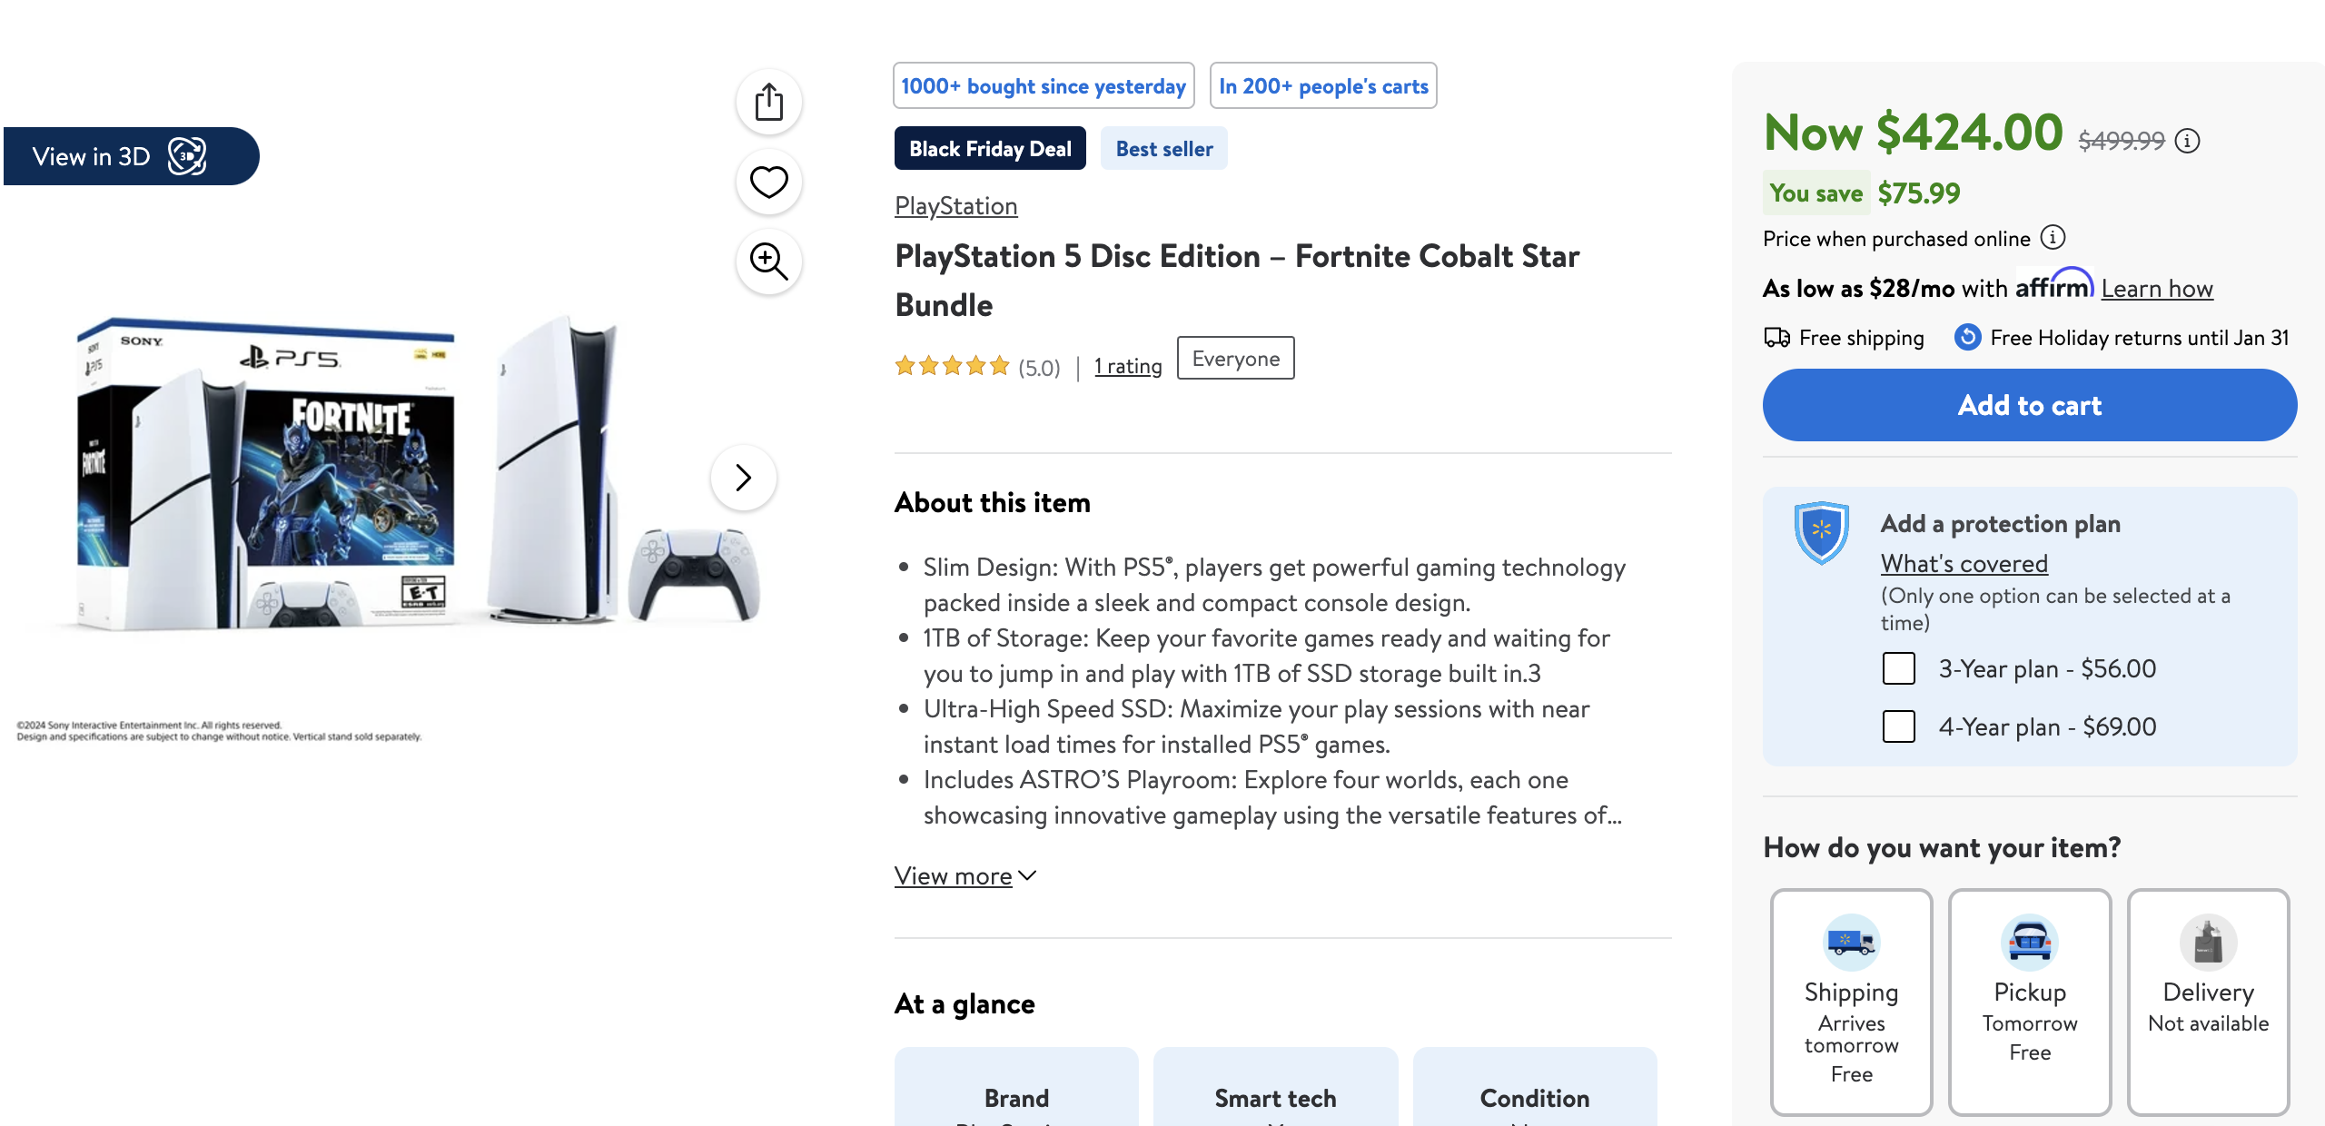Check the 3-Year plan protection checkbox
Image resolution: width=2325 pixels, height=1126 pixels.
(1899, 668)
